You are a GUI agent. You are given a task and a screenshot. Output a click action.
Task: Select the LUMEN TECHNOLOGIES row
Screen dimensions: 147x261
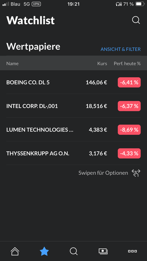(x=73, y=130)
